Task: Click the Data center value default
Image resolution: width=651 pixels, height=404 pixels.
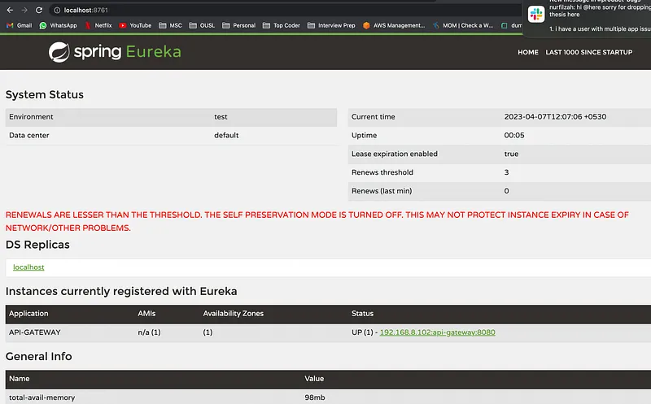Action: [x=226, y=135]
